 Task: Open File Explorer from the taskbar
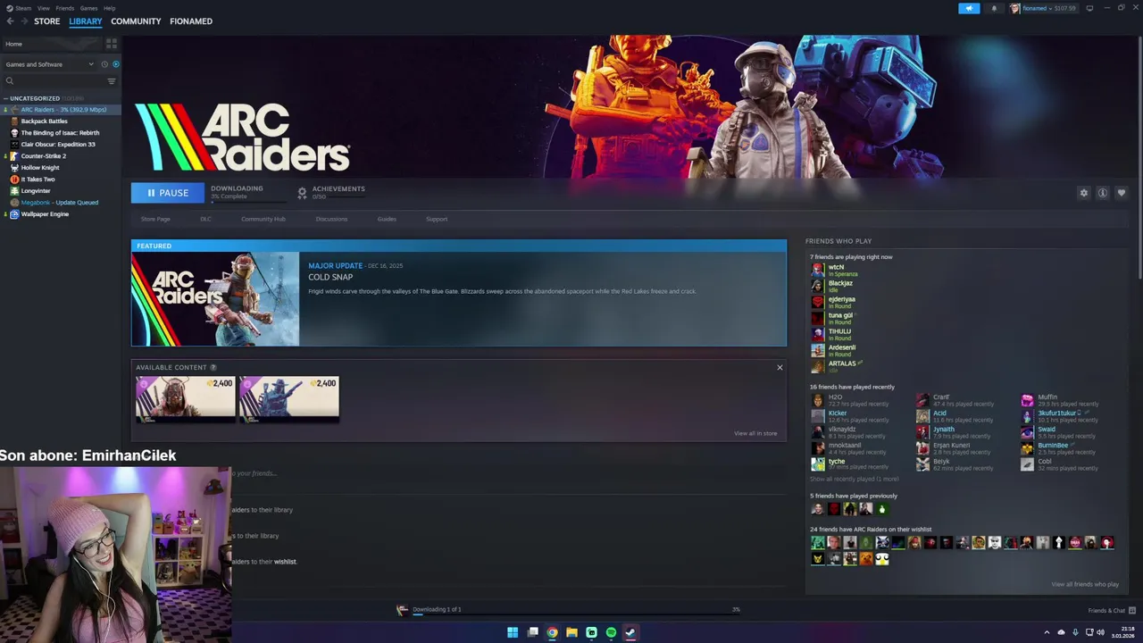click(571, 632)
